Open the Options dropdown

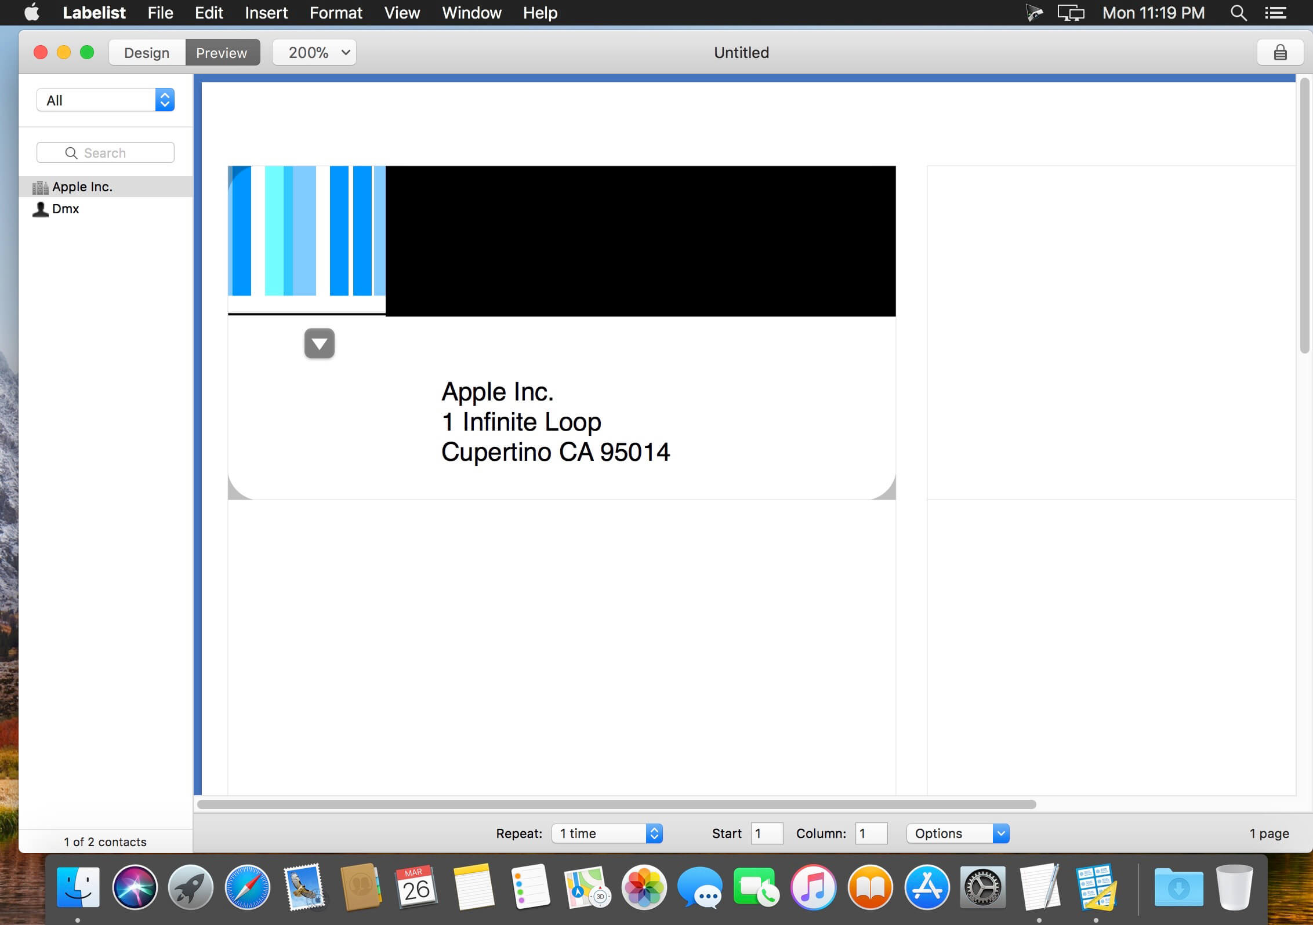(958, 833)
